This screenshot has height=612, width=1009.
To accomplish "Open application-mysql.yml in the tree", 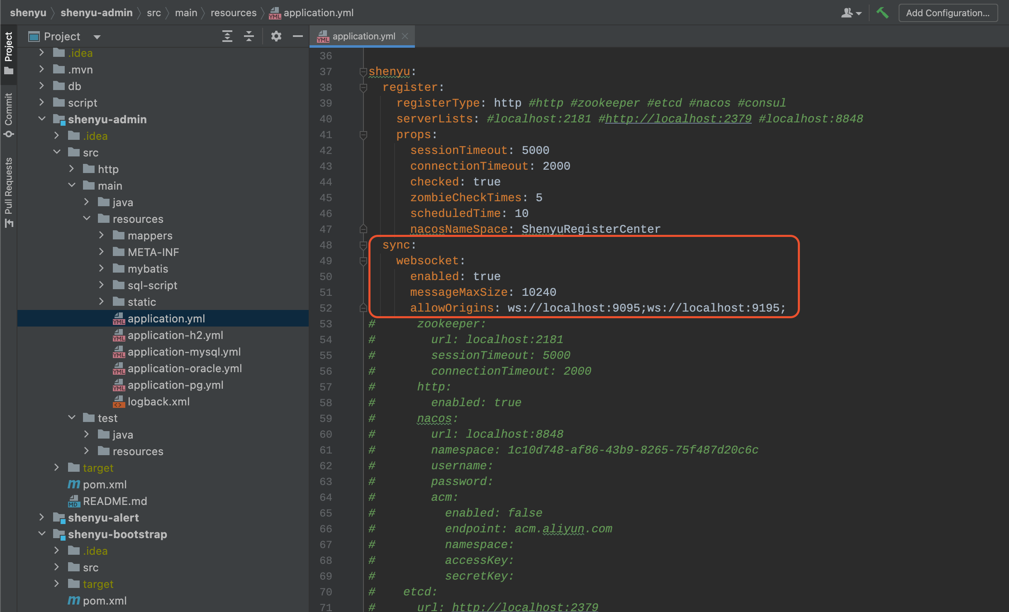I will 184,352.
